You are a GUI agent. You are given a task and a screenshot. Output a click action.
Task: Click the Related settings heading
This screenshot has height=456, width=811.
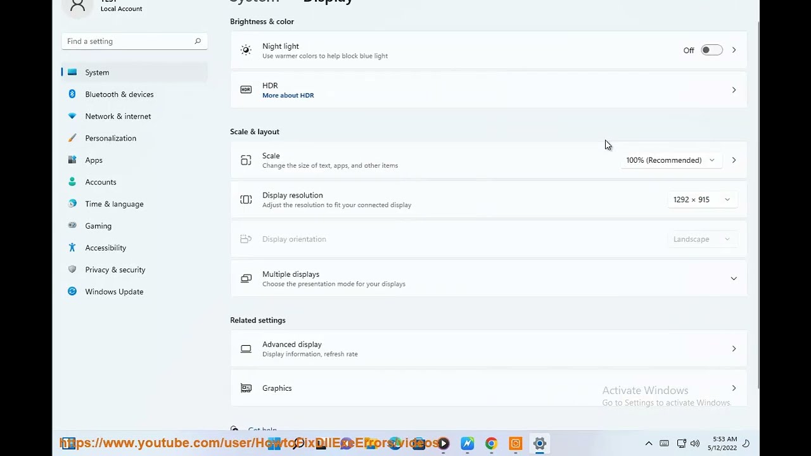point(258,320)
